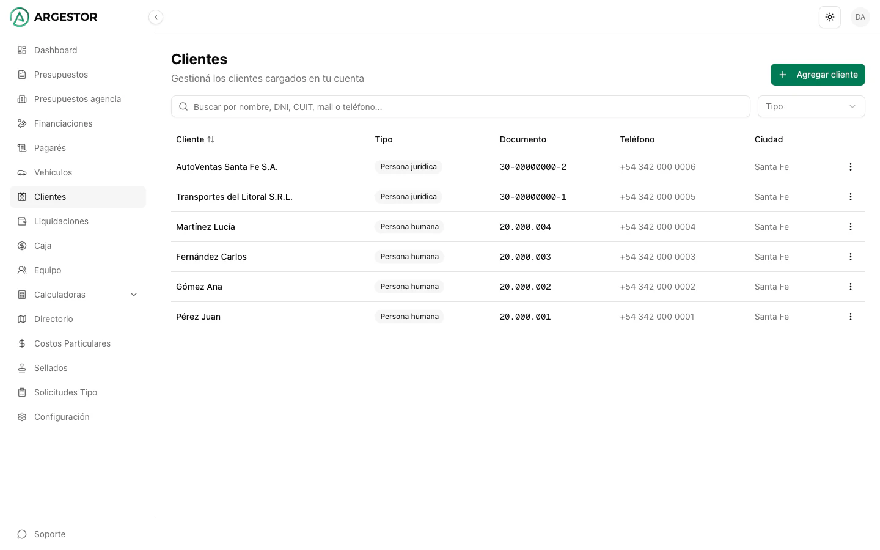Click CUIT 30-00000000-1
This screenshot has width=880, height=550.
533,197
